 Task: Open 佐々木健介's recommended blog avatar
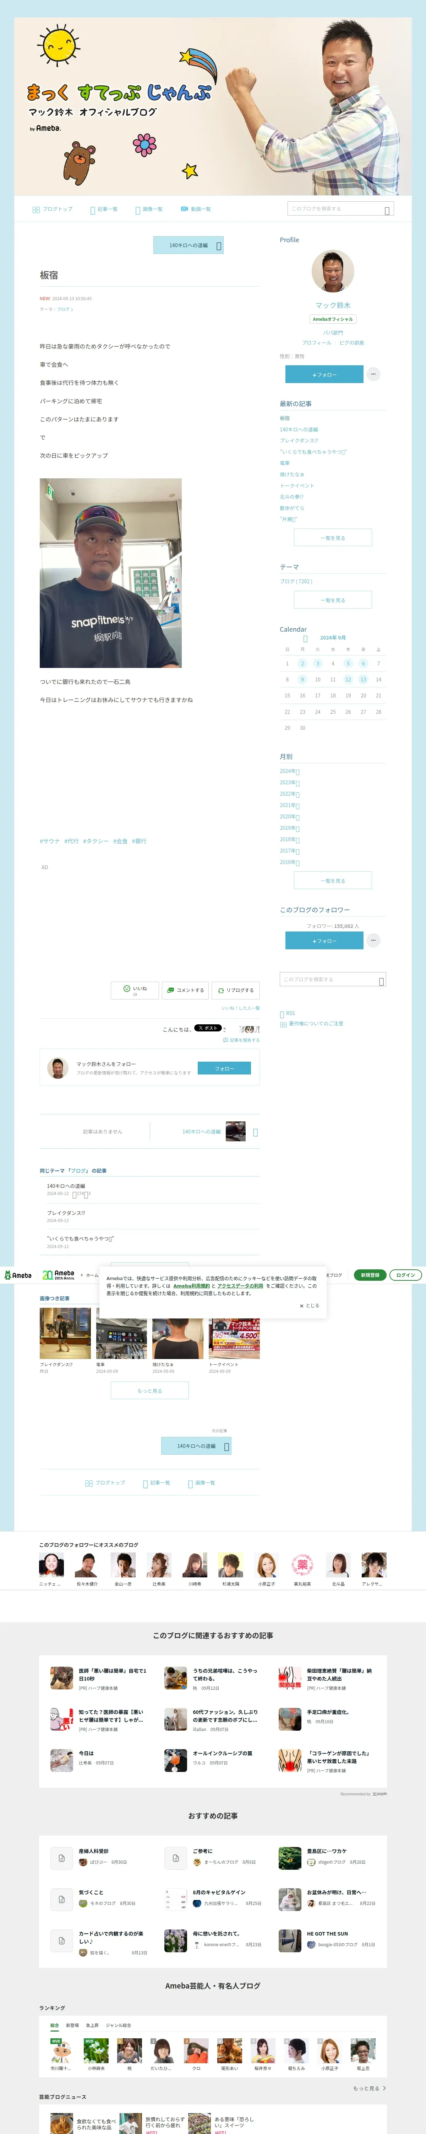tap(87, 1565)
